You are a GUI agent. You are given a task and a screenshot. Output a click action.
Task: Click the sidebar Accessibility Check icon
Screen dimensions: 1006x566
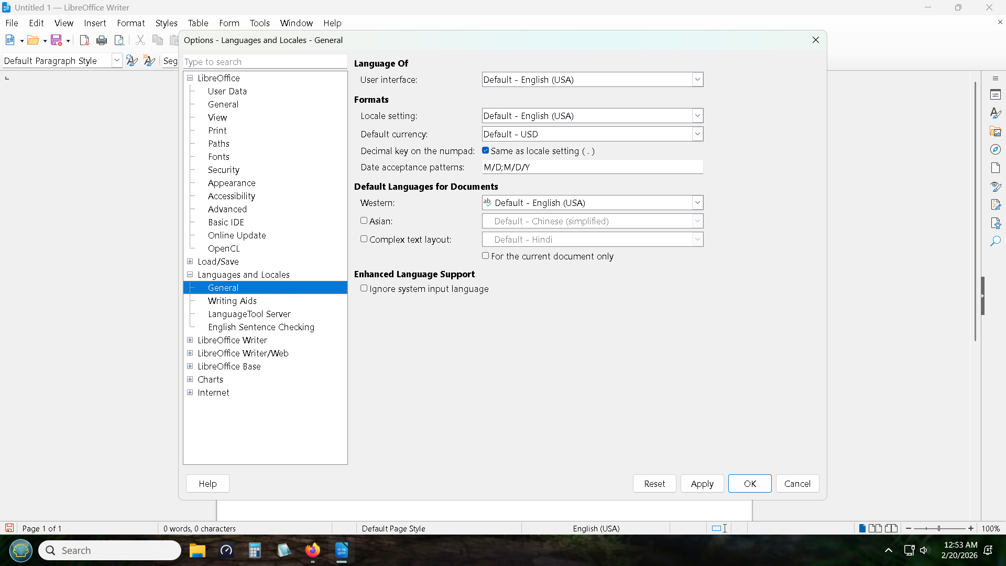click(996, 223)
